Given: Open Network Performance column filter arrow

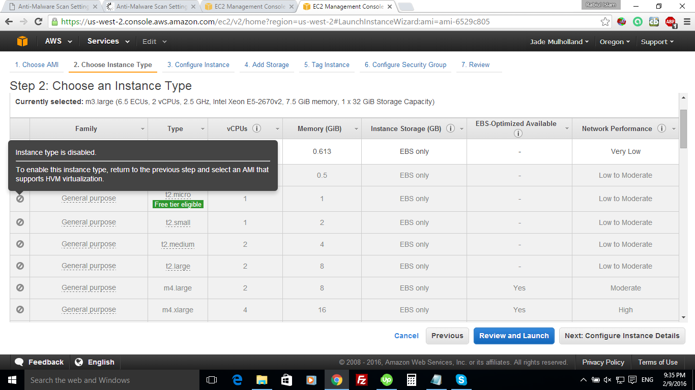Looking at the screenshot, I should pyautogui.click(x=674, y=129).
